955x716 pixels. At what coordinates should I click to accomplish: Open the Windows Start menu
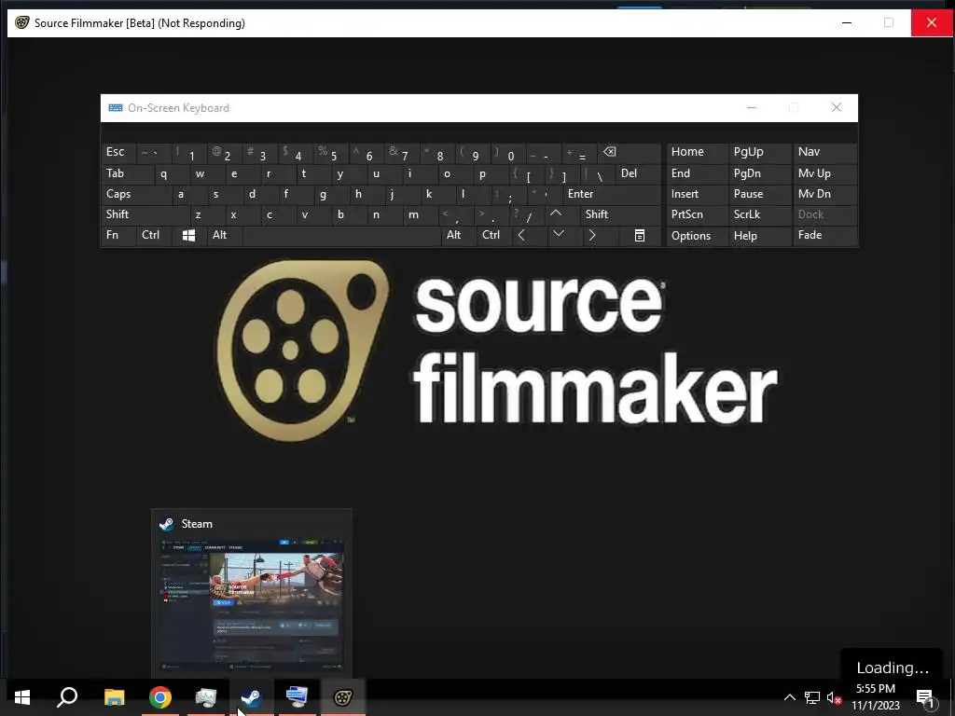click(22, 697)
